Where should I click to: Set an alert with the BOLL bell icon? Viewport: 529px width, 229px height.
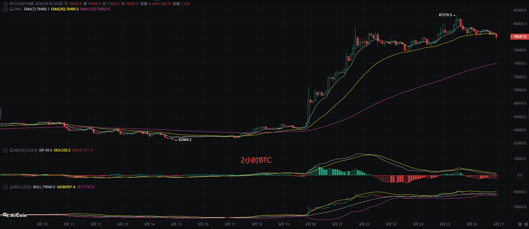pyautogui.click(x=11, y=187)
